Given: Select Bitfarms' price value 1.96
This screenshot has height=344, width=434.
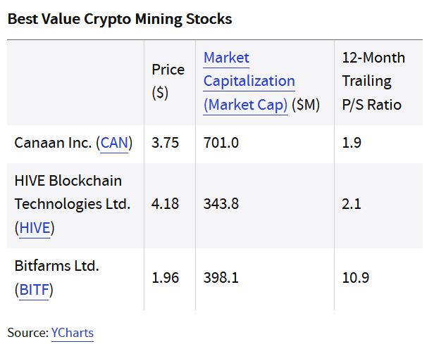Looking at the screenshot, I should [166, 277].
